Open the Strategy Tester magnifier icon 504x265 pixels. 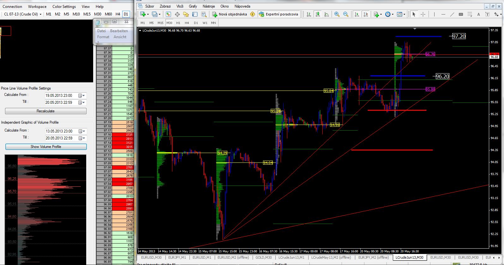[204, 14]
